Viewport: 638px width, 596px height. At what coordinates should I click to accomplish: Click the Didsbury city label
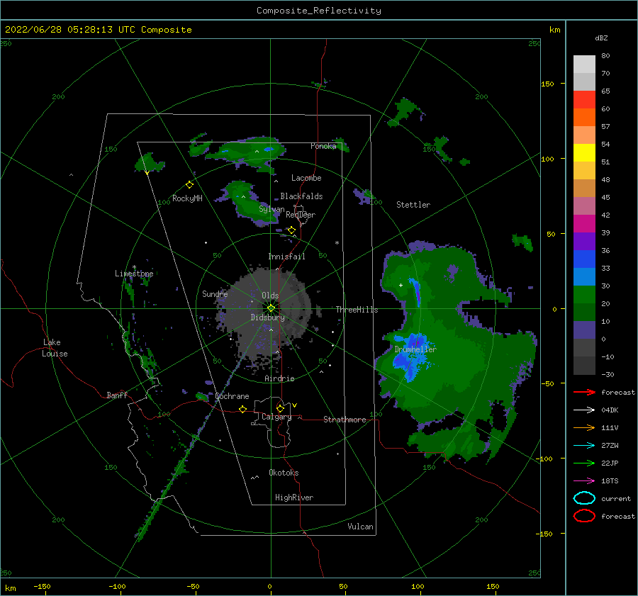[267, 317]
